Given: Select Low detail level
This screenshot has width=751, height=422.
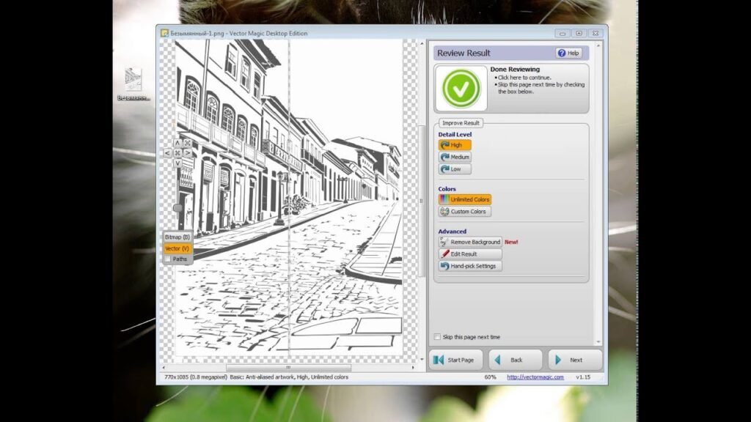Looking at the screenshot, I should pyautogui.click(x=455, y=169).
